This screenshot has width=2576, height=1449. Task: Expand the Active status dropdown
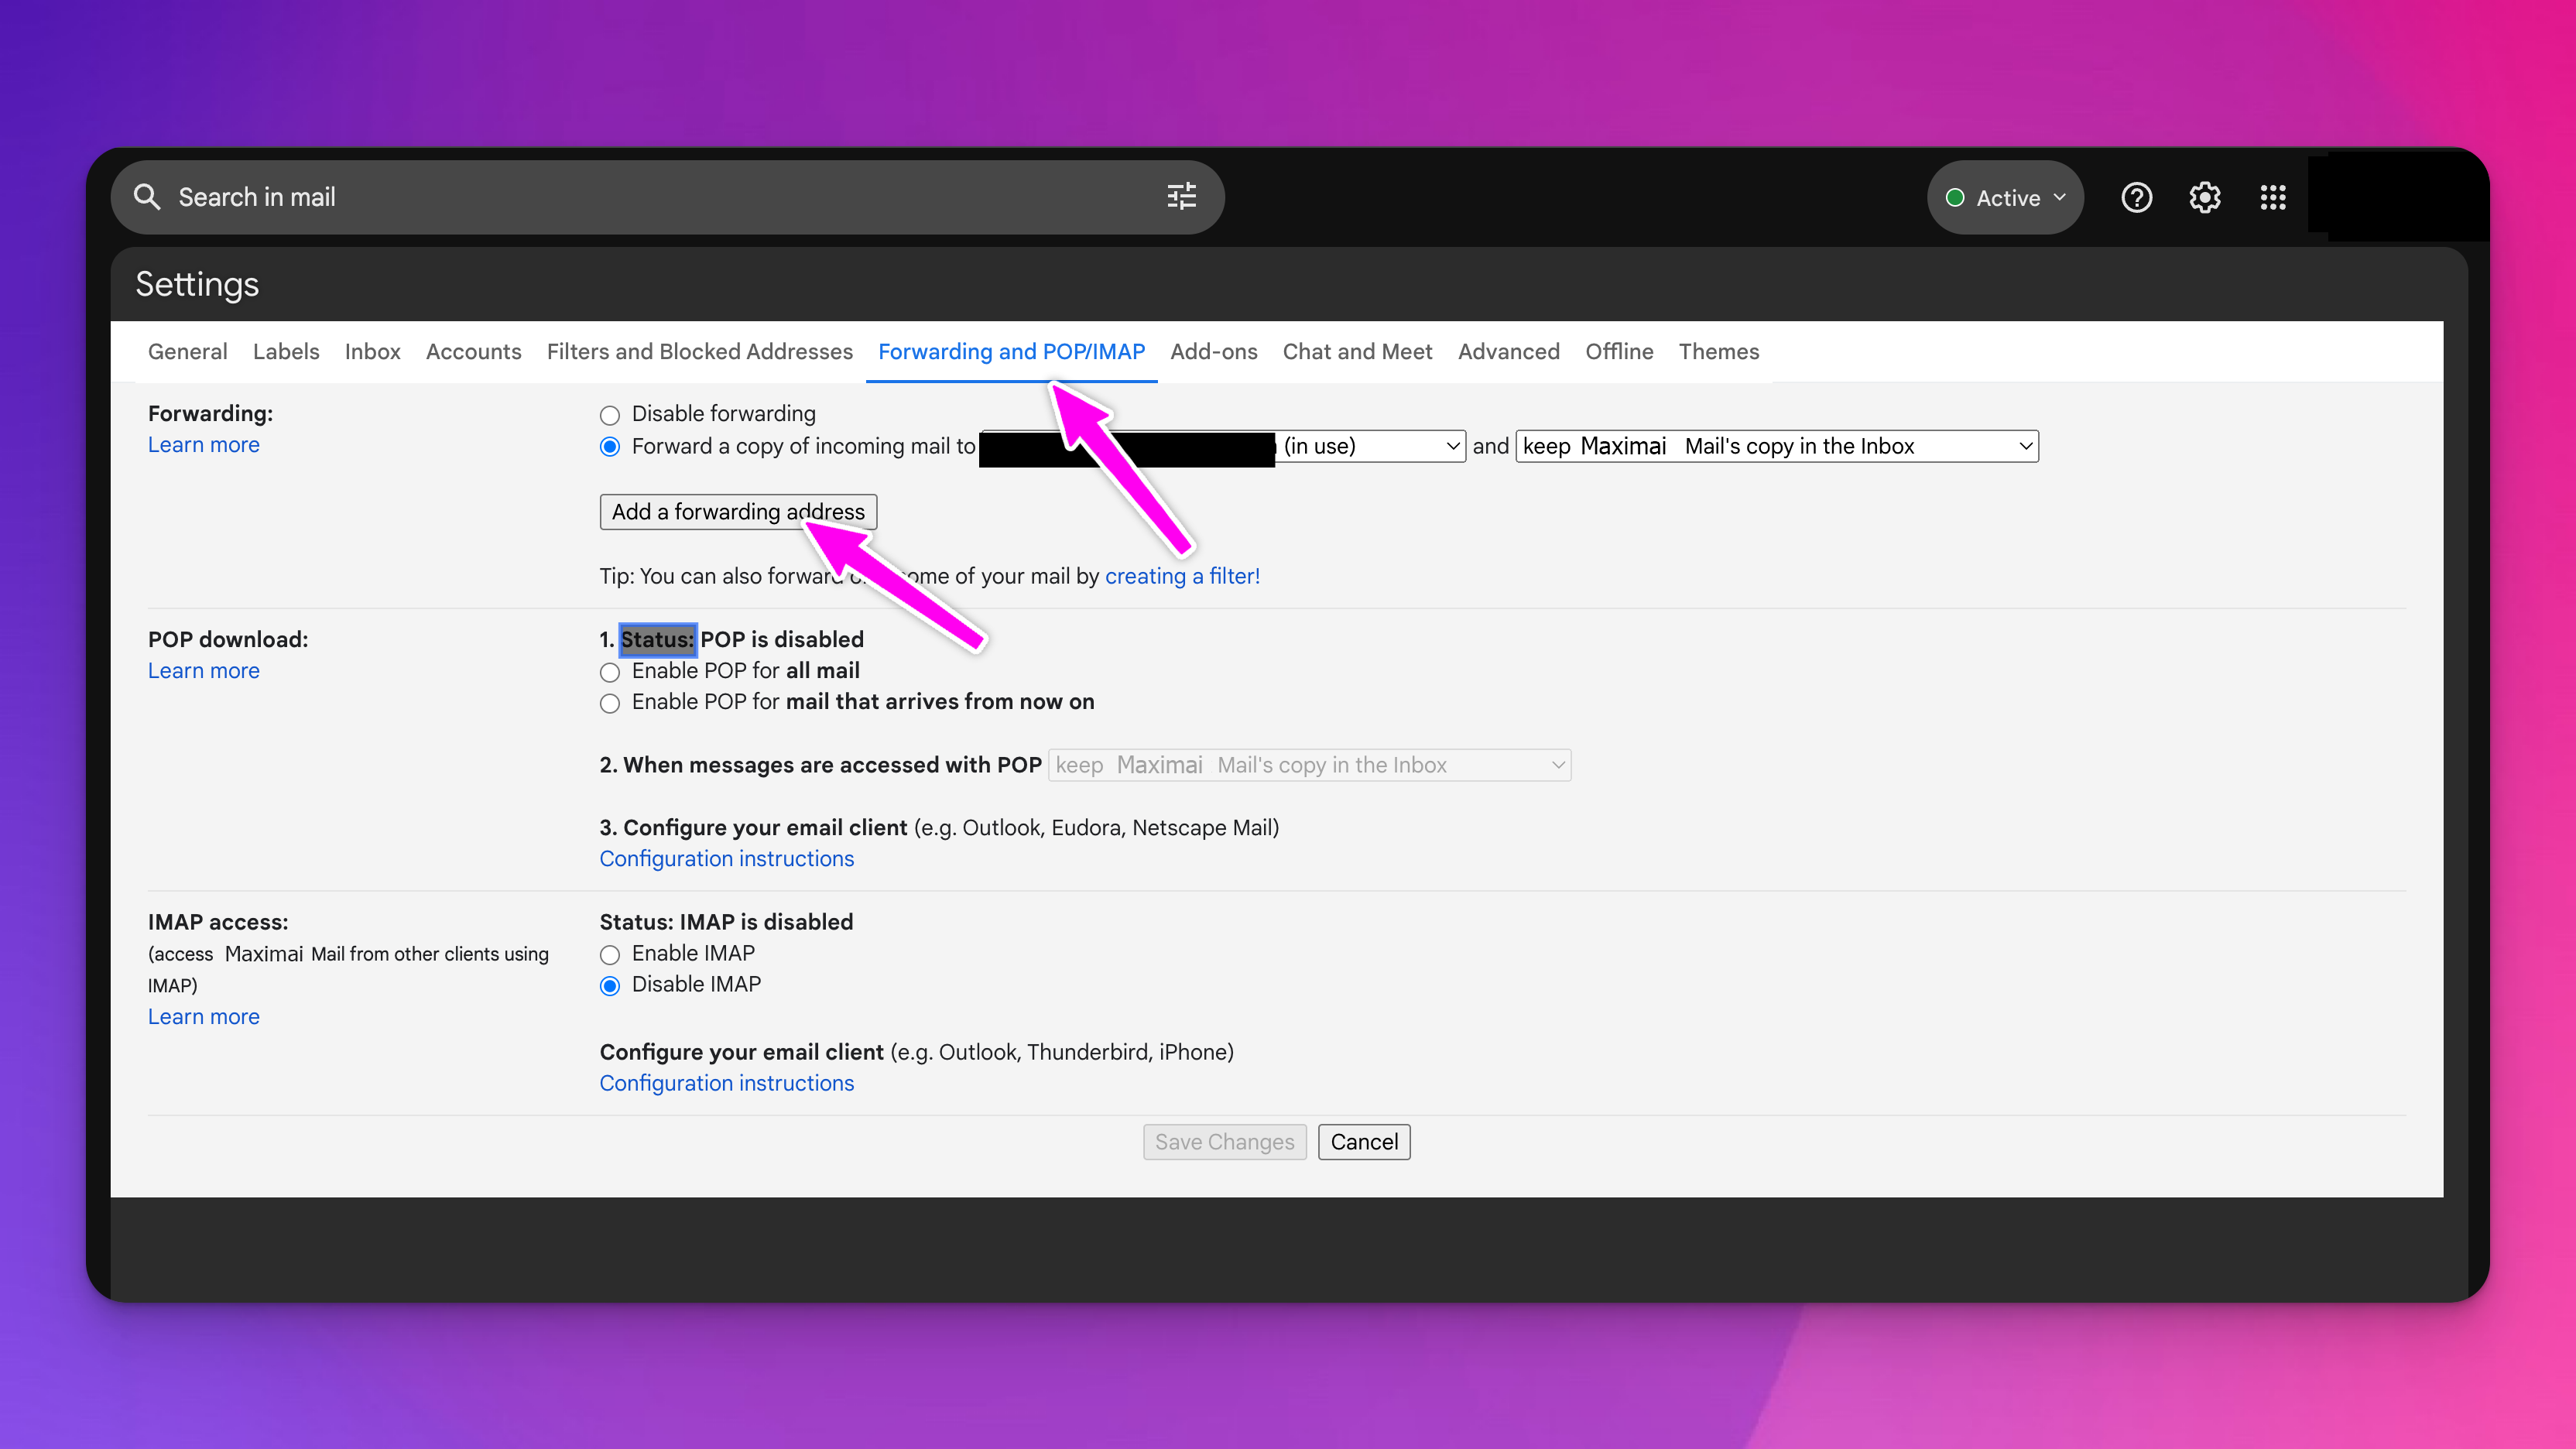click(x=2005, y=198)
